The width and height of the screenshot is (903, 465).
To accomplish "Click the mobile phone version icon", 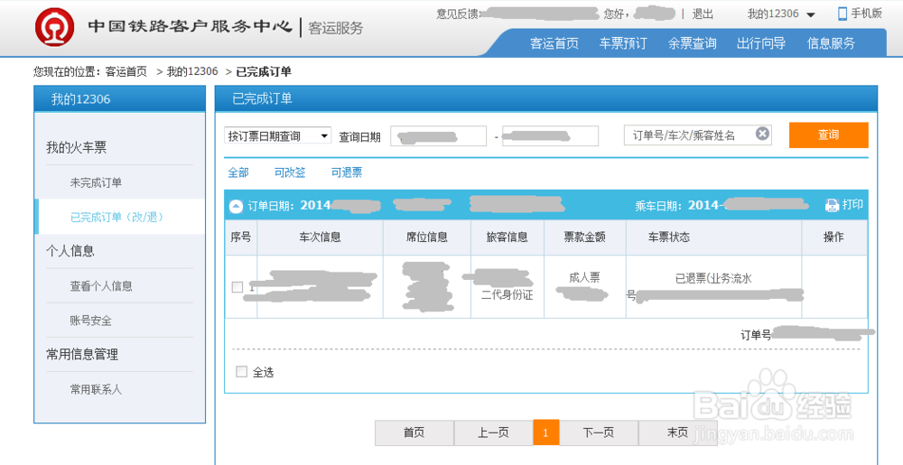I will (842, 14).
